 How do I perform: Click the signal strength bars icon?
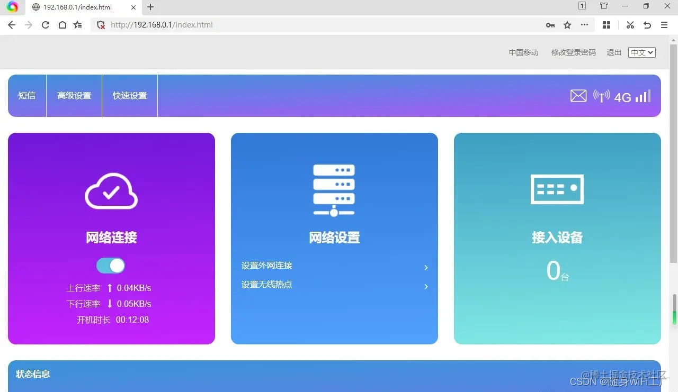pos(643,96)
